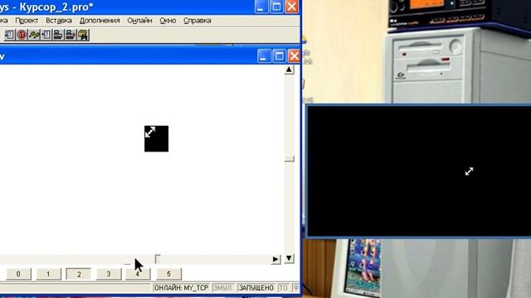Click the horizontal scrollbar right arrow
Screen dimensions: 531x298
pyautogui.click(x=275, y=259)
